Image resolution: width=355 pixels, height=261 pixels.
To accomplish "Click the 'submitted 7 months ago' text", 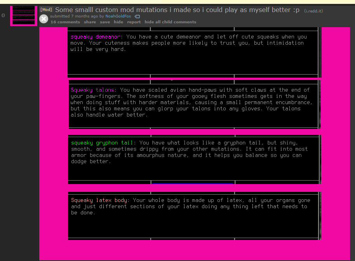I will point(74,16).
